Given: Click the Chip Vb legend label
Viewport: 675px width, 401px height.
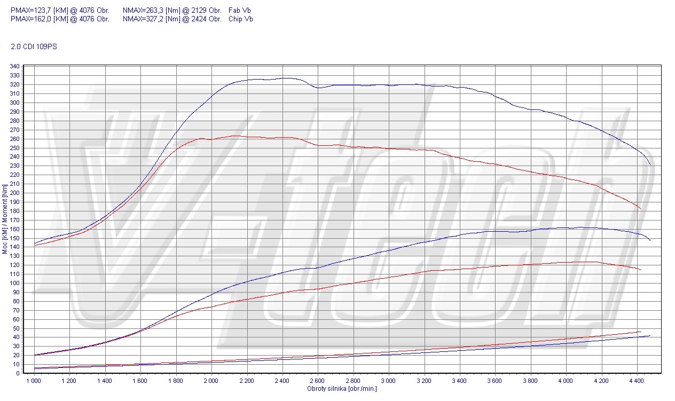Looking at the screenshot, I should [x=240, y=19].
